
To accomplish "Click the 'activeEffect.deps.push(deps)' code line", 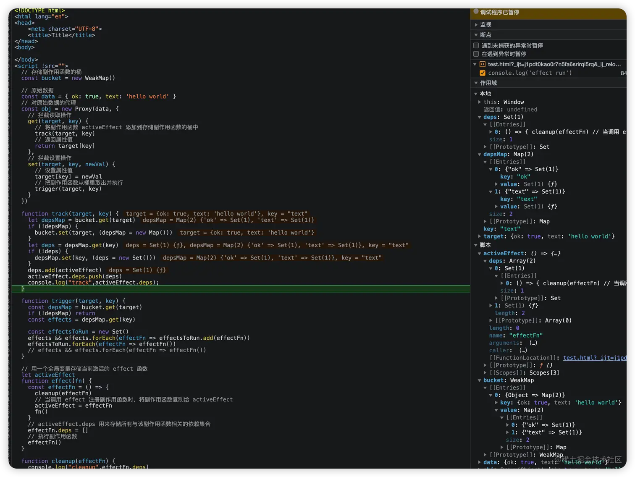I will click(x=75, y=276).
